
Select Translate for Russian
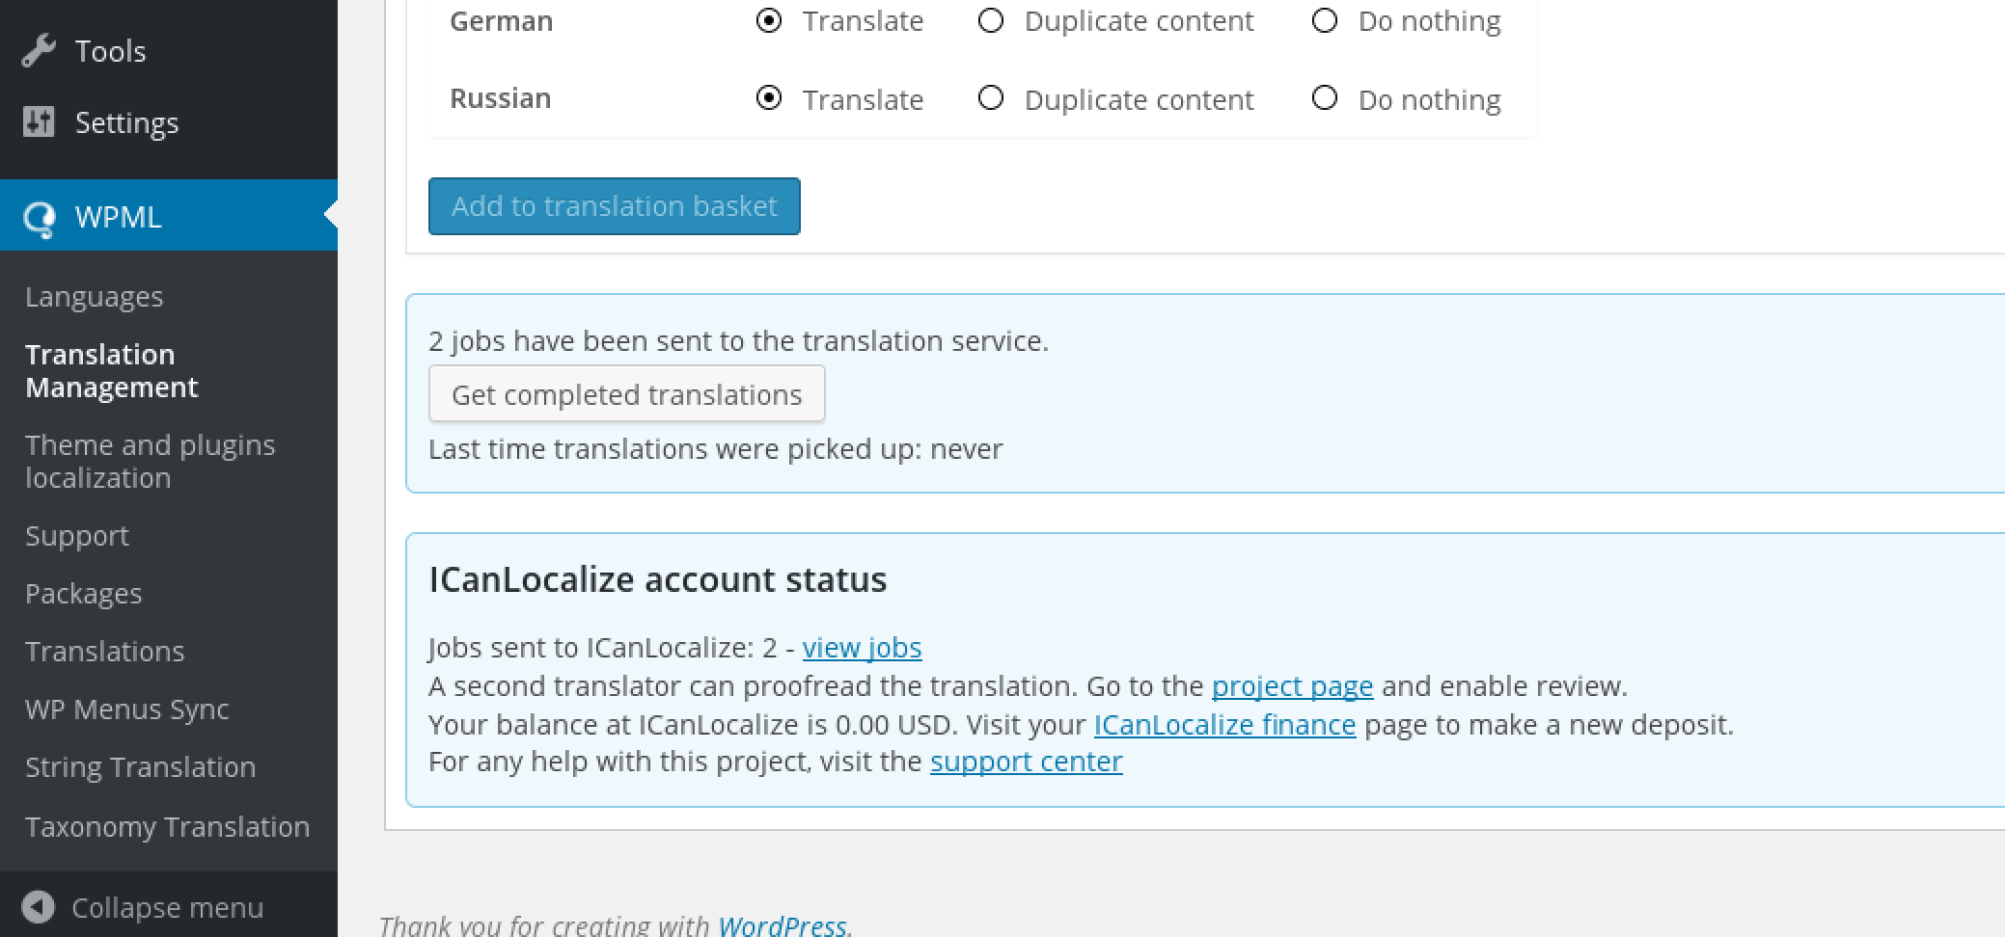coord(769,98)
